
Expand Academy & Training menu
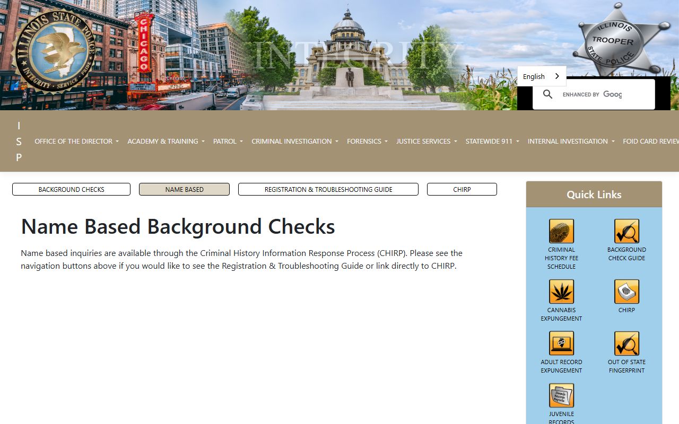click(166, 141)
